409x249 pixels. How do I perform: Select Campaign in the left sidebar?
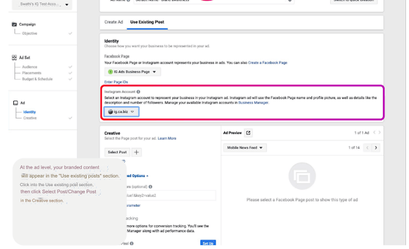coord(27,24)
